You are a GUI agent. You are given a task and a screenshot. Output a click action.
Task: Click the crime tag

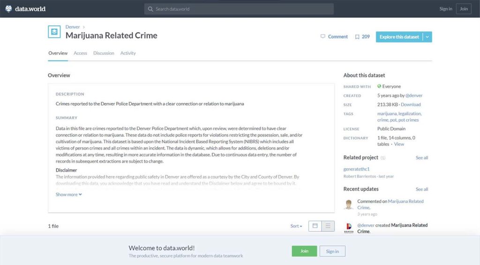(x=382, y=120)
